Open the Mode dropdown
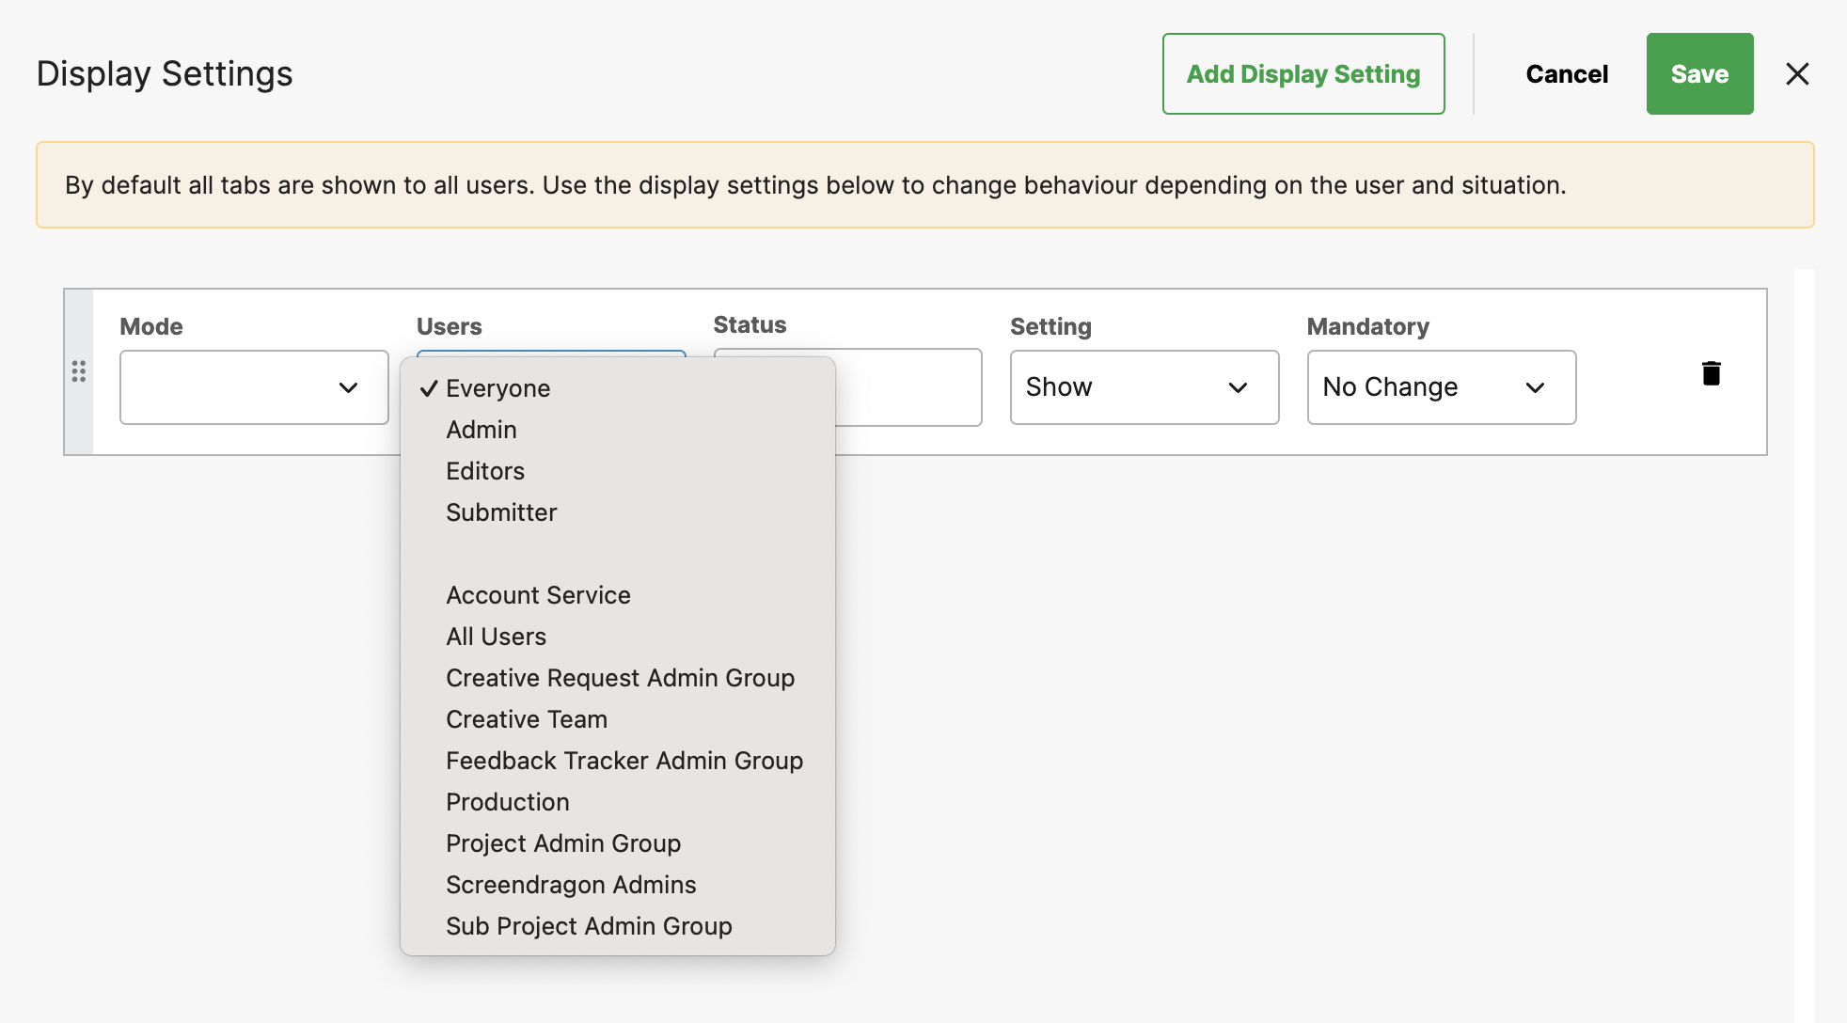The height and width of the screenshot is (1023, 1847). [x=254, y=387]
